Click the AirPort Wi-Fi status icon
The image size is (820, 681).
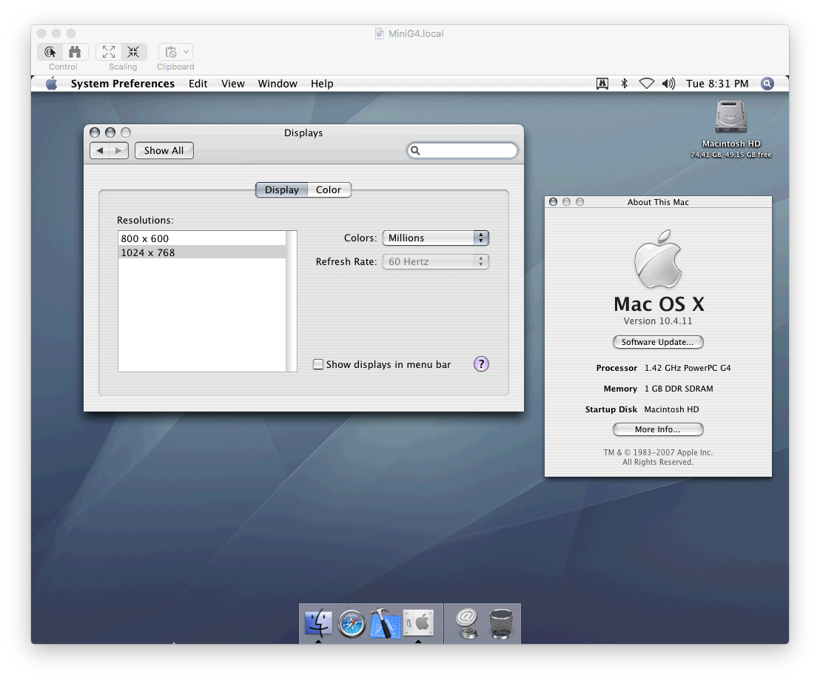[x=647, y=84]
